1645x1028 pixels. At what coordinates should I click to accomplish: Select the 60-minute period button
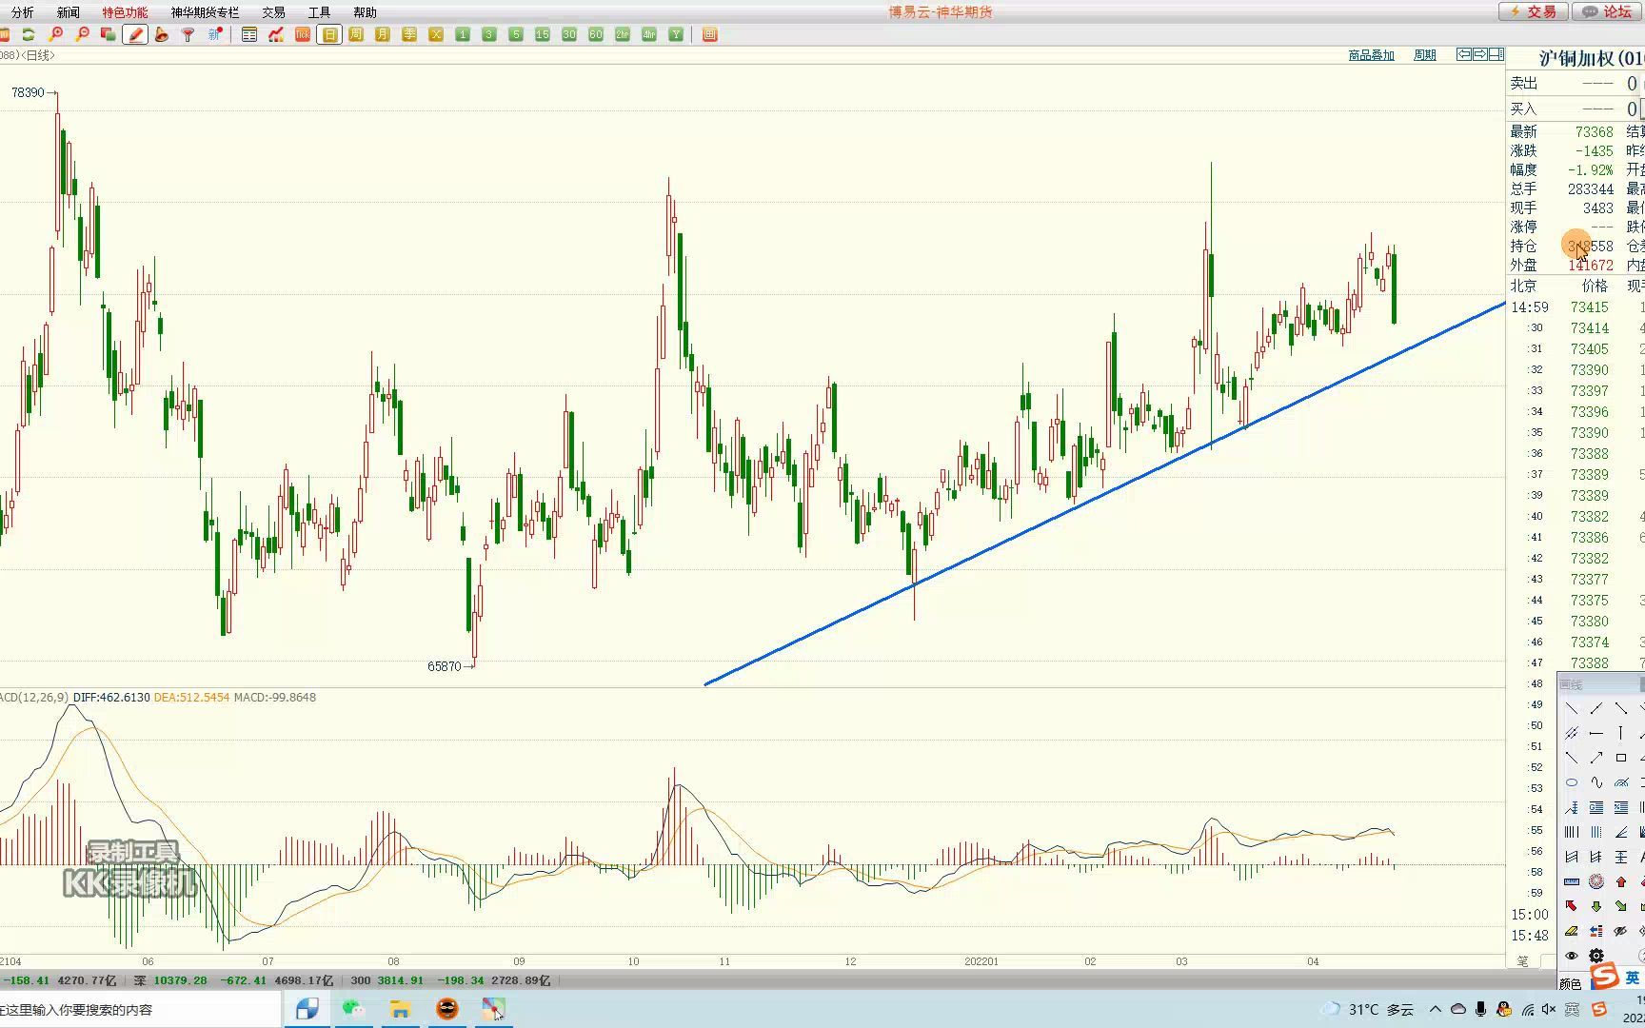[596, 34]
